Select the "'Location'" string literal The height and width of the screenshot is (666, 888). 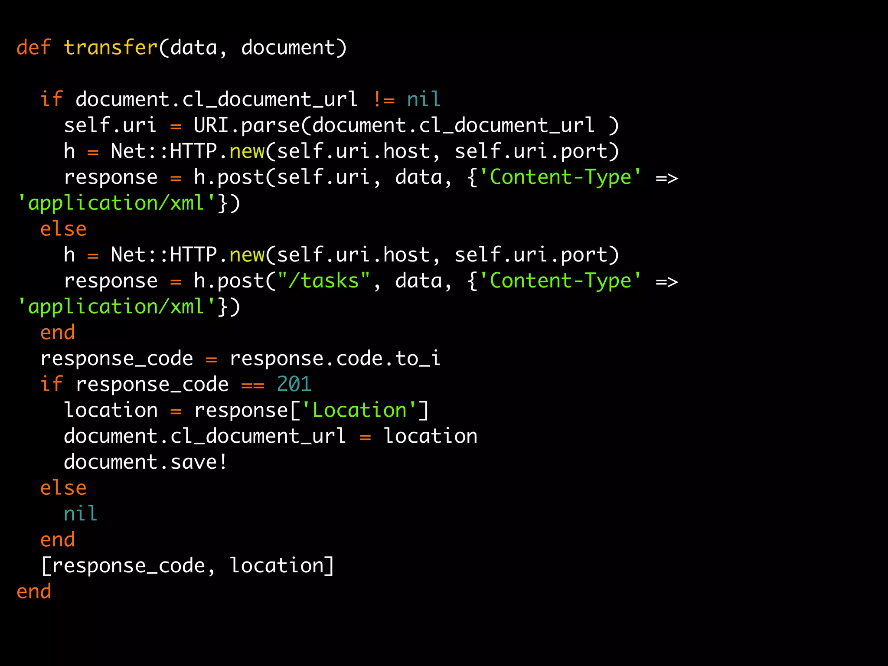tap(360, 411)
